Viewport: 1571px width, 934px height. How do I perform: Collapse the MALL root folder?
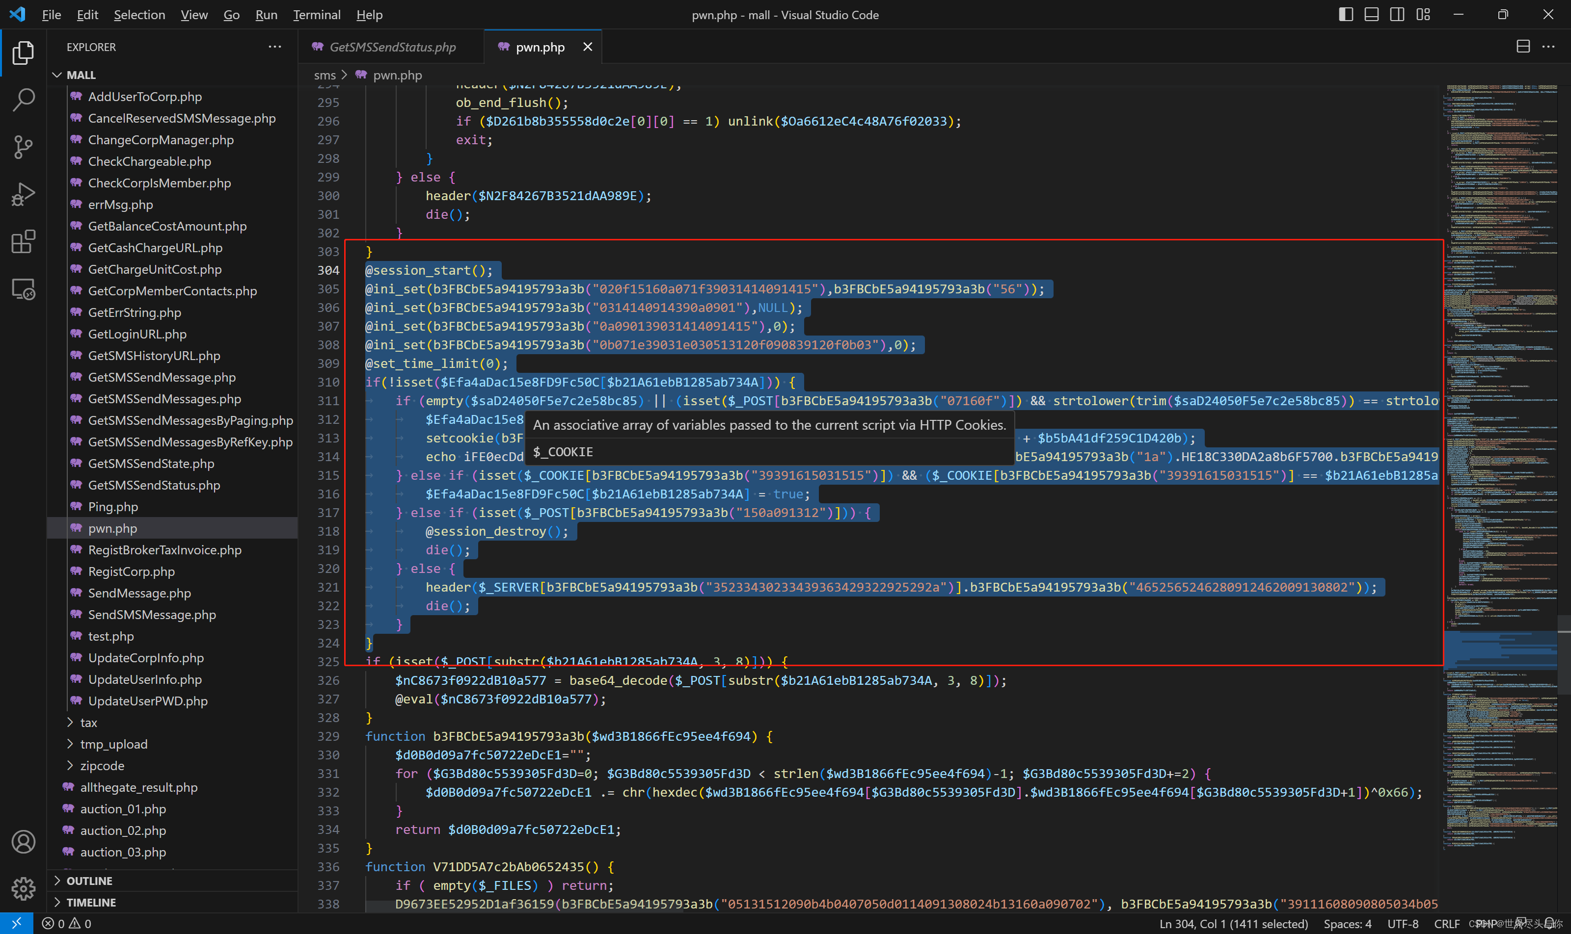point(81,75)
